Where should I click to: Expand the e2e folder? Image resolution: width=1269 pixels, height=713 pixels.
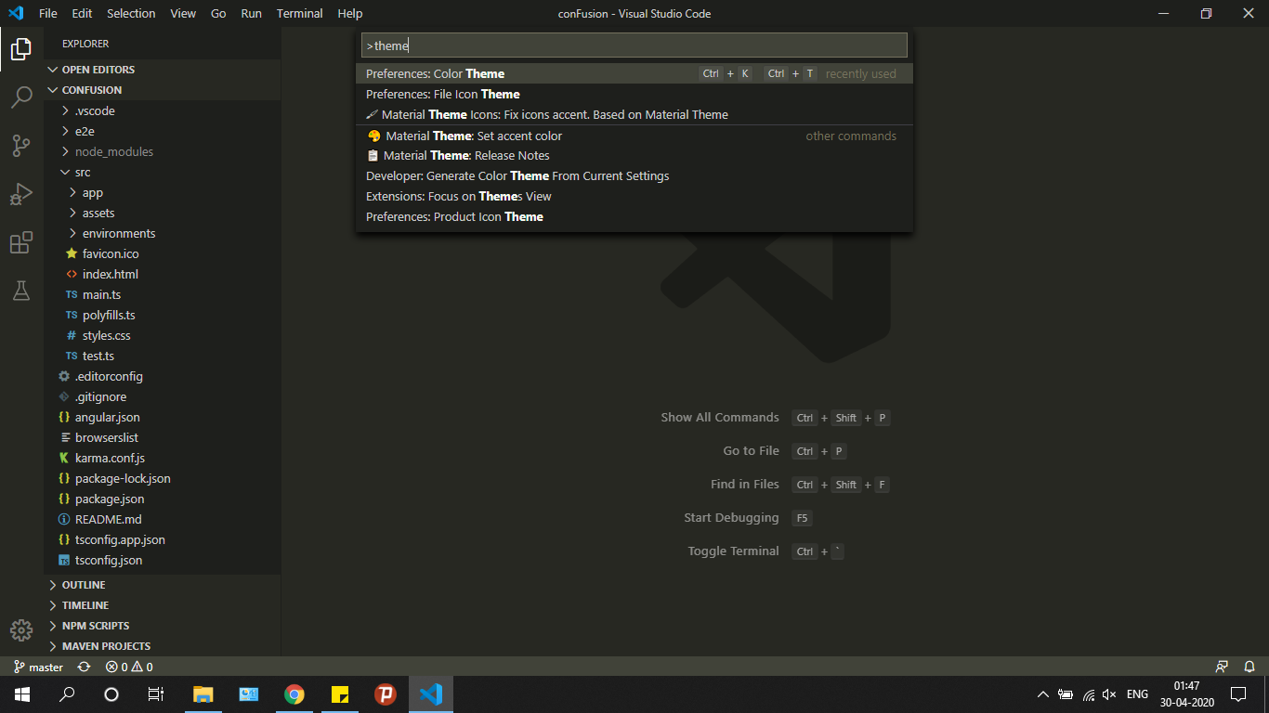tap(163, 131)
